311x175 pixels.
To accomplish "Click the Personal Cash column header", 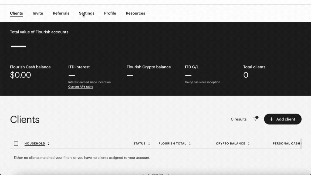I will click(286, 143).
